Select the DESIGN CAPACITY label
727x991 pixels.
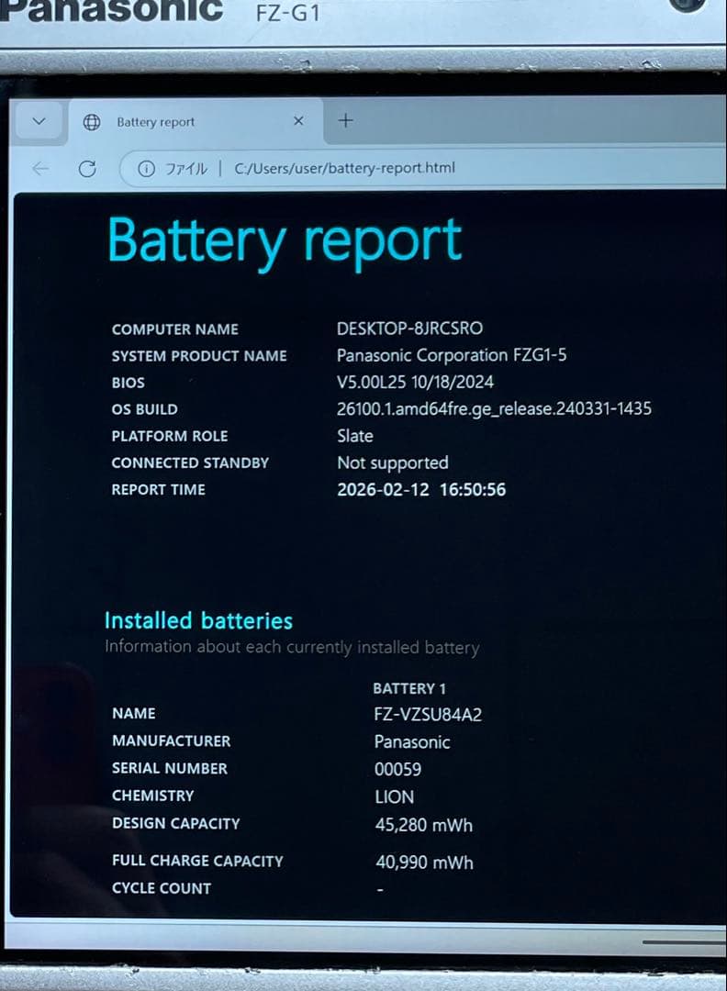(175, 823)
